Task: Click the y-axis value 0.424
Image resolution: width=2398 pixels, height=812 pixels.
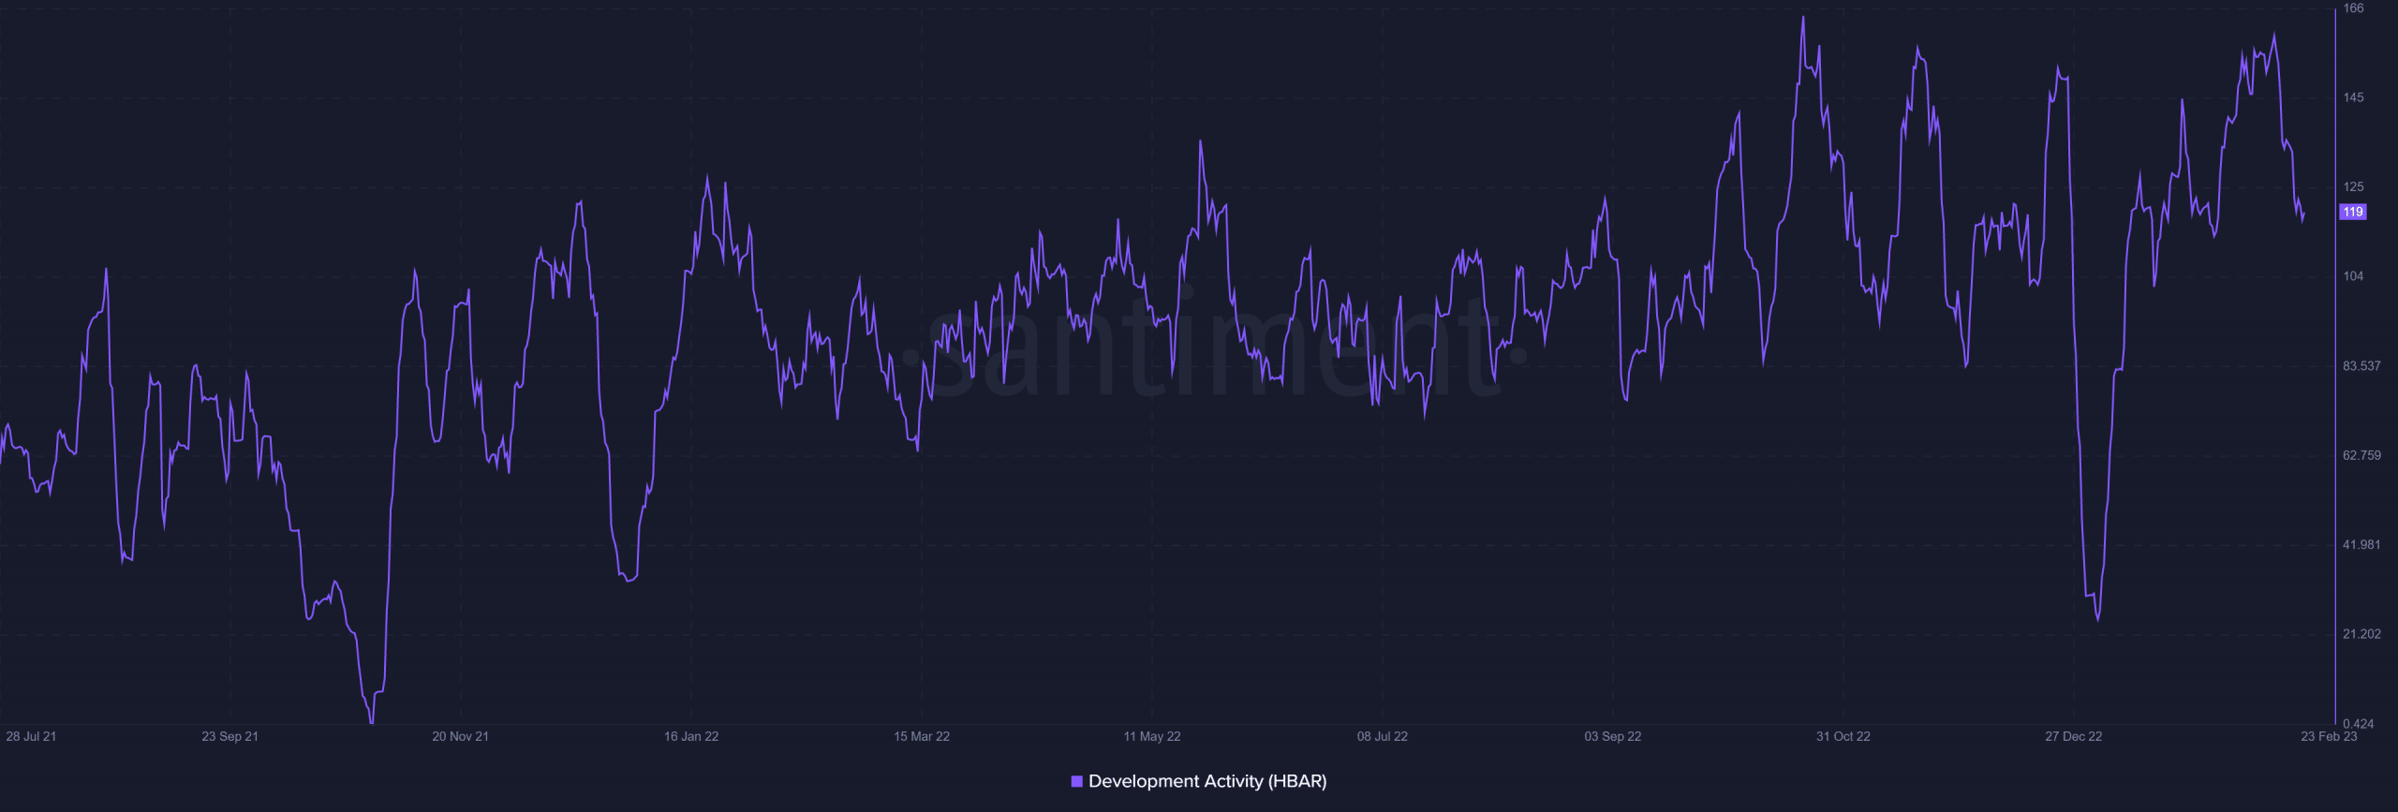Action: [x=2359, y=724]
